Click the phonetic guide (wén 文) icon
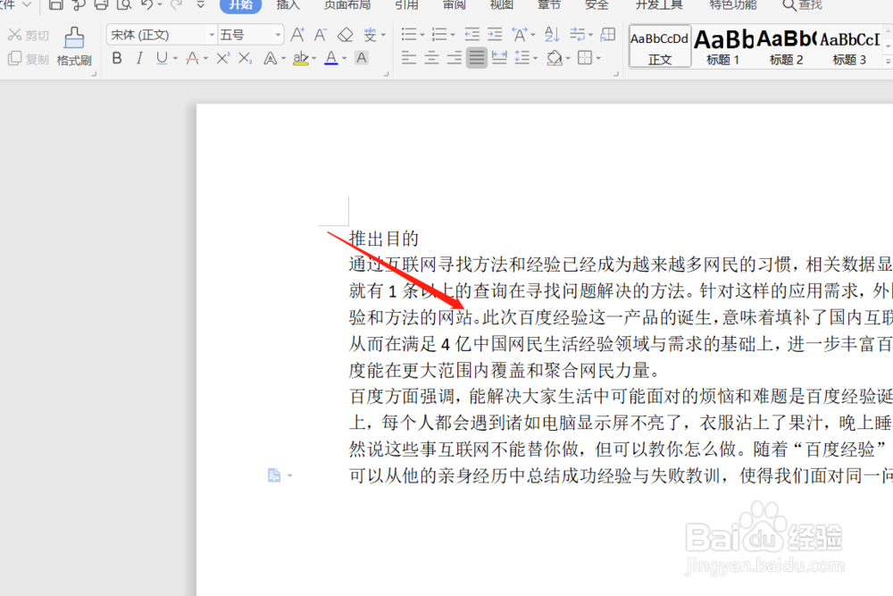Viewport: 893px width, 596px height. [x=371, y=35]
